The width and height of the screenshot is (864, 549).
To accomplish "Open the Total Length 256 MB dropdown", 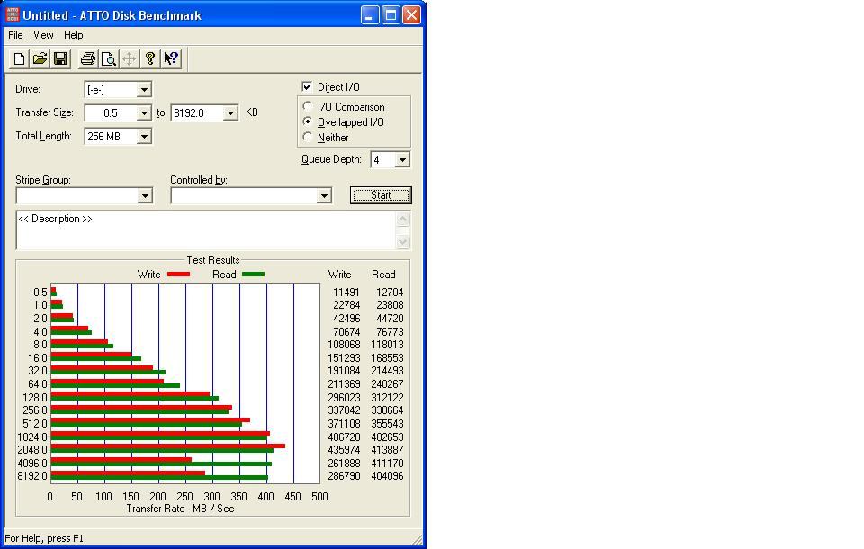I will pyautogui.click(x=144, y=137).
